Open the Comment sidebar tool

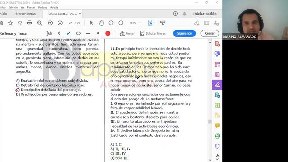pos(217,126)
